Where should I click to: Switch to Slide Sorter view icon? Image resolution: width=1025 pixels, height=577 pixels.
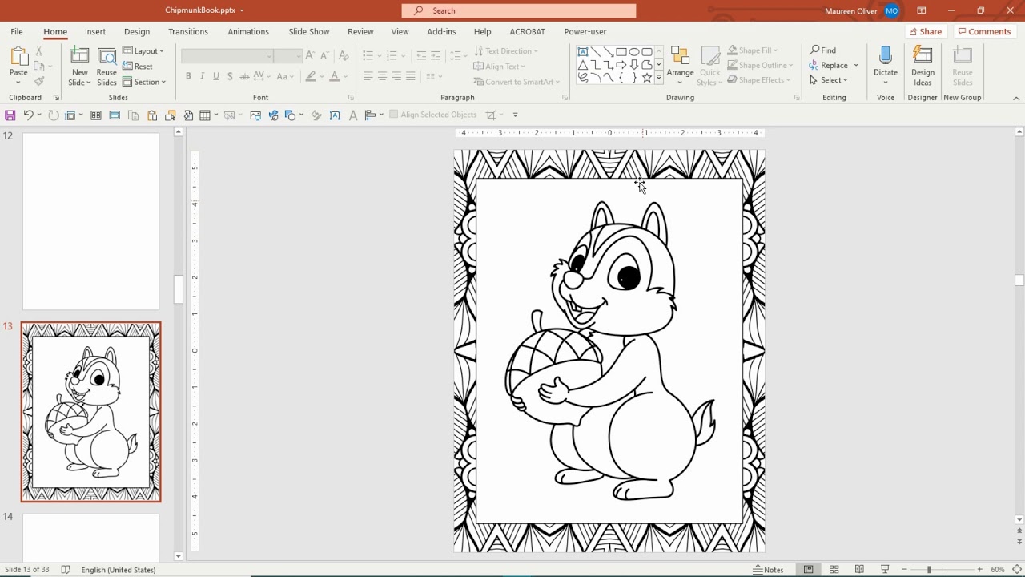[834, 570]
